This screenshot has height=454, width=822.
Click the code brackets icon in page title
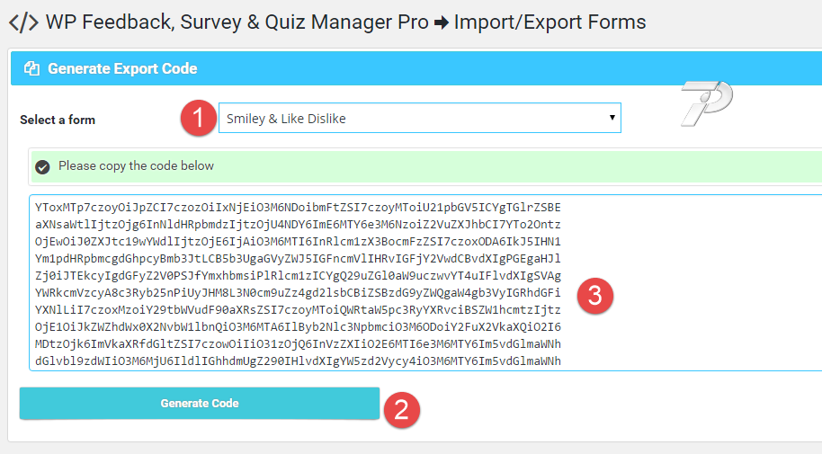23,22
